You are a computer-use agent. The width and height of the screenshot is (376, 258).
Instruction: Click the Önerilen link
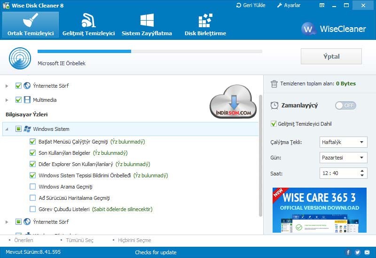23,240
